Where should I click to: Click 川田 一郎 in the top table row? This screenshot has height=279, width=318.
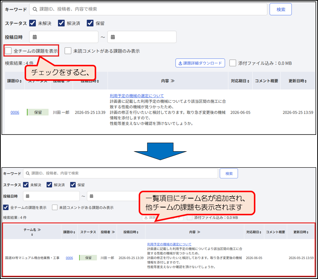(61, 112)
